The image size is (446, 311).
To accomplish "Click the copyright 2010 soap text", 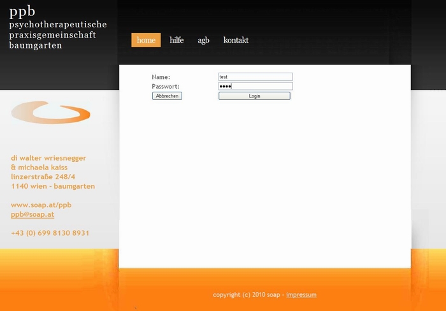I will pos(246,295).
